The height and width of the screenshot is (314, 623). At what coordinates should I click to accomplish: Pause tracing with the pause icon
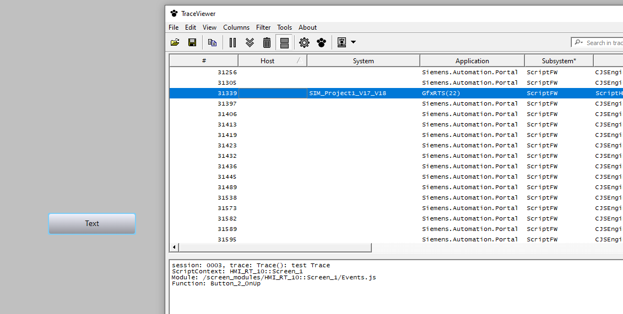(232, 42)
